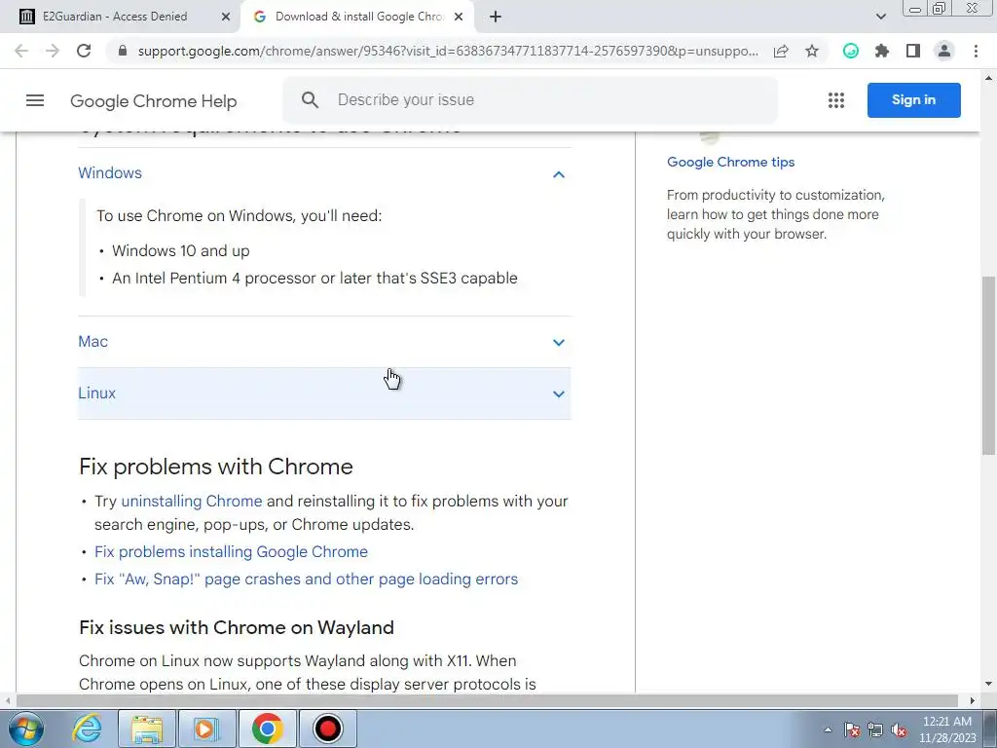Open the Action Center flag icon

click(852, 729)
